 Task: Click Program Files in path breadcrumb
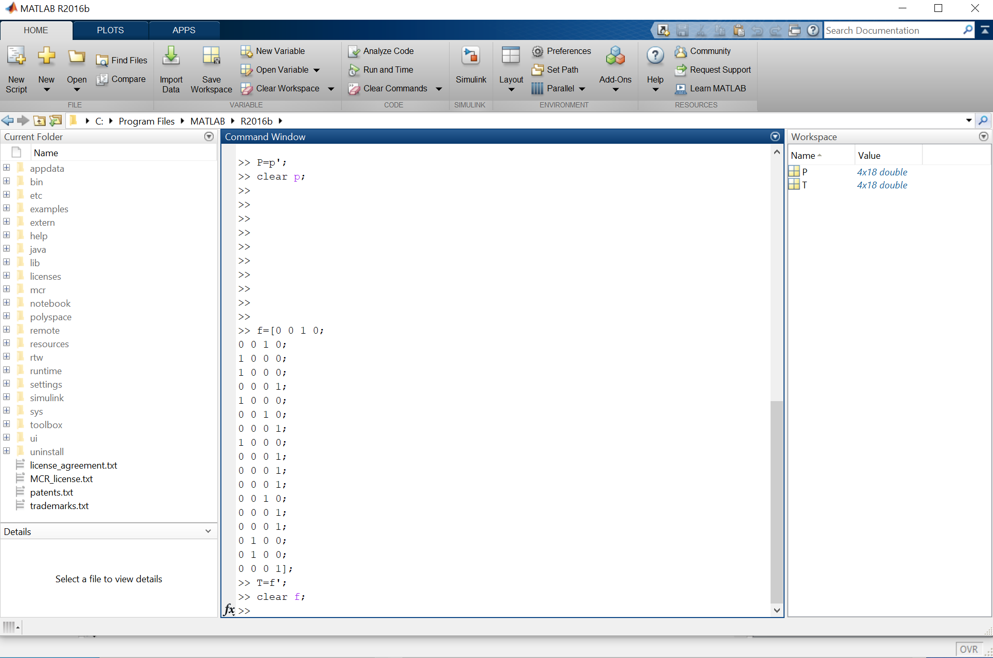[147, 121]
